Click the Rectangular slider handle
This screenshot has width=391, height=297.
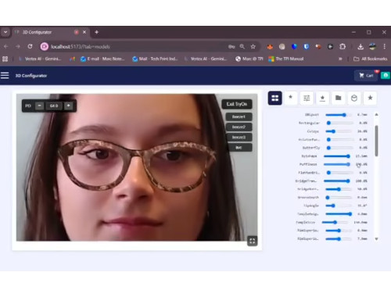(328, 123)
